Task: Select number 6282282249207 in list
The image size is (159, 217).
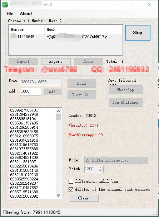Action: point(24,183)
